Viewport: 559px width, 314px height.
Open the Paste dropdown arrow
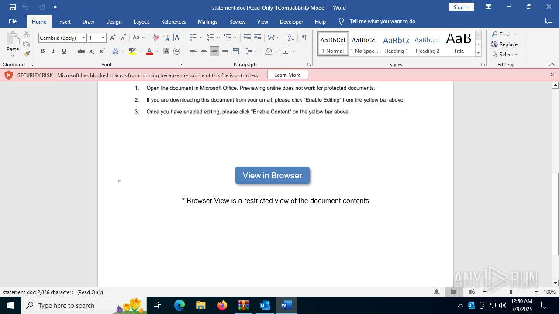click(x=13, y=56)
